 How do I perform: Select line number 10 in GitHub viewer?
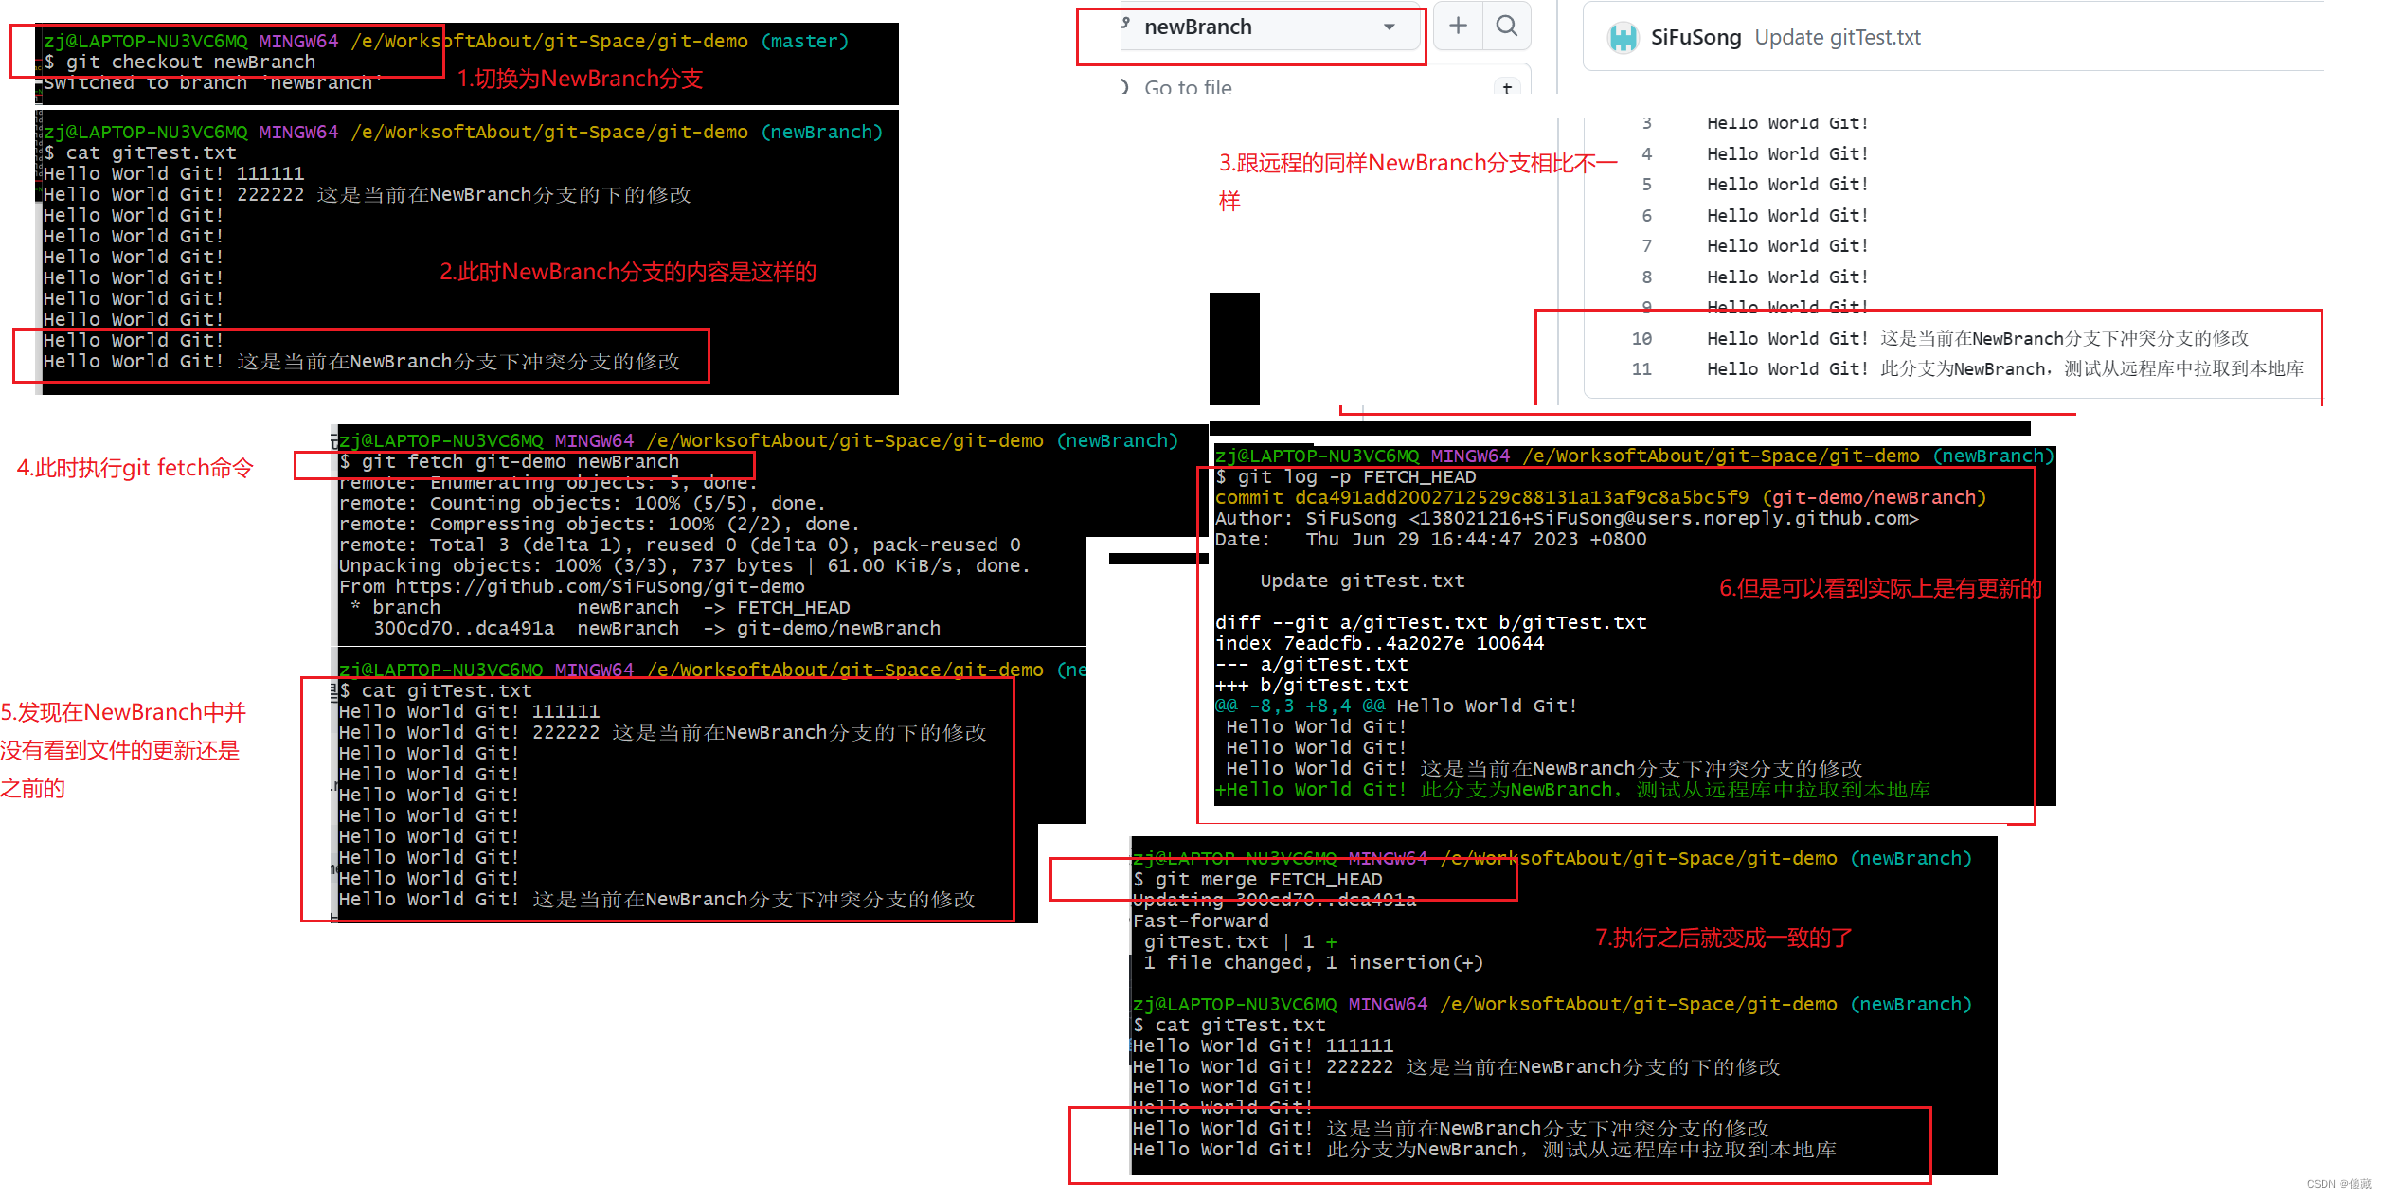click(x=1641, y=339)
